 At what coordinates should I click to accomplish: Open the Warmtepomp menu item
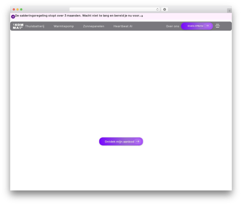(63, 26)
